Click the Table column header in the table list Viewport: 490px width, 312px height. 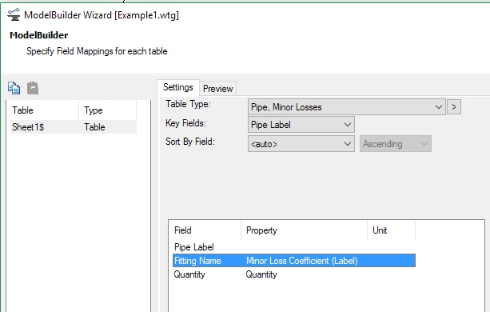44,110
